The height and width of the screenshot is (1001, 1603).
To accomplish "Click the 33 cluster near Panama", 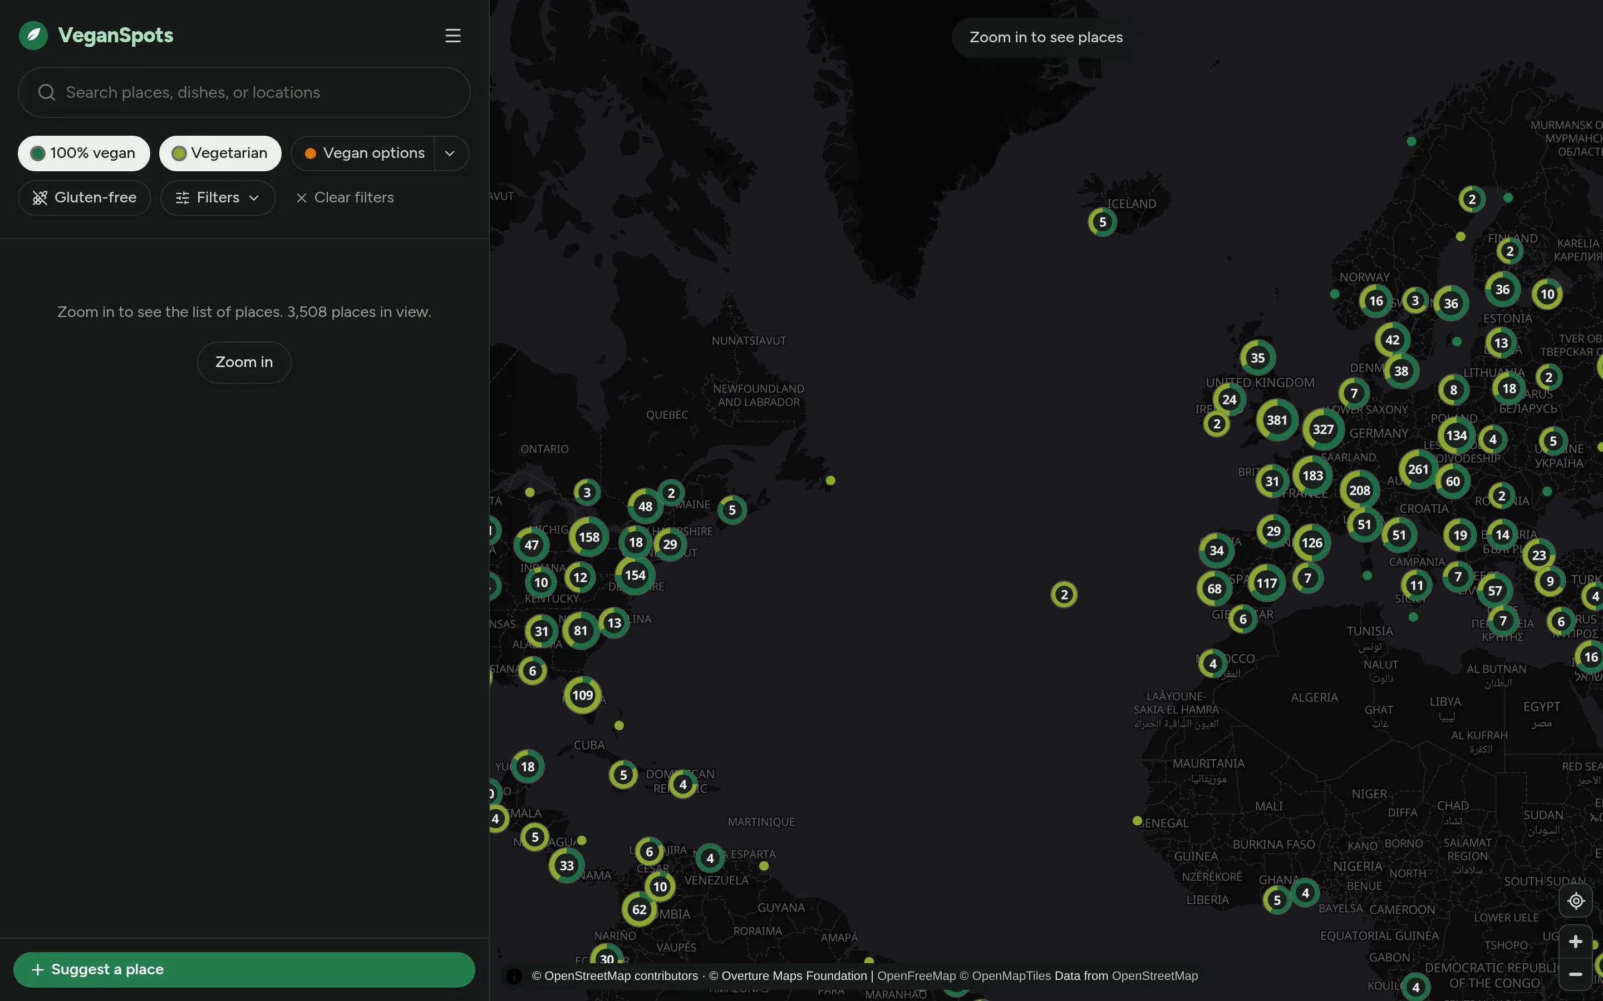I will (x=567, y=865).
